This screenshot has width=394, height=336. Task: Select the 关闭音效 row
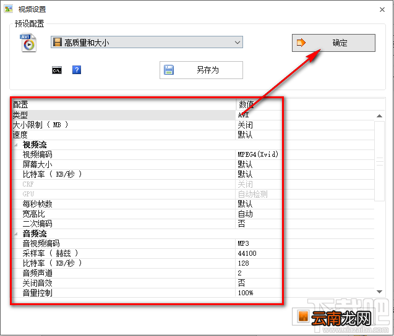(x=193, y=283)
